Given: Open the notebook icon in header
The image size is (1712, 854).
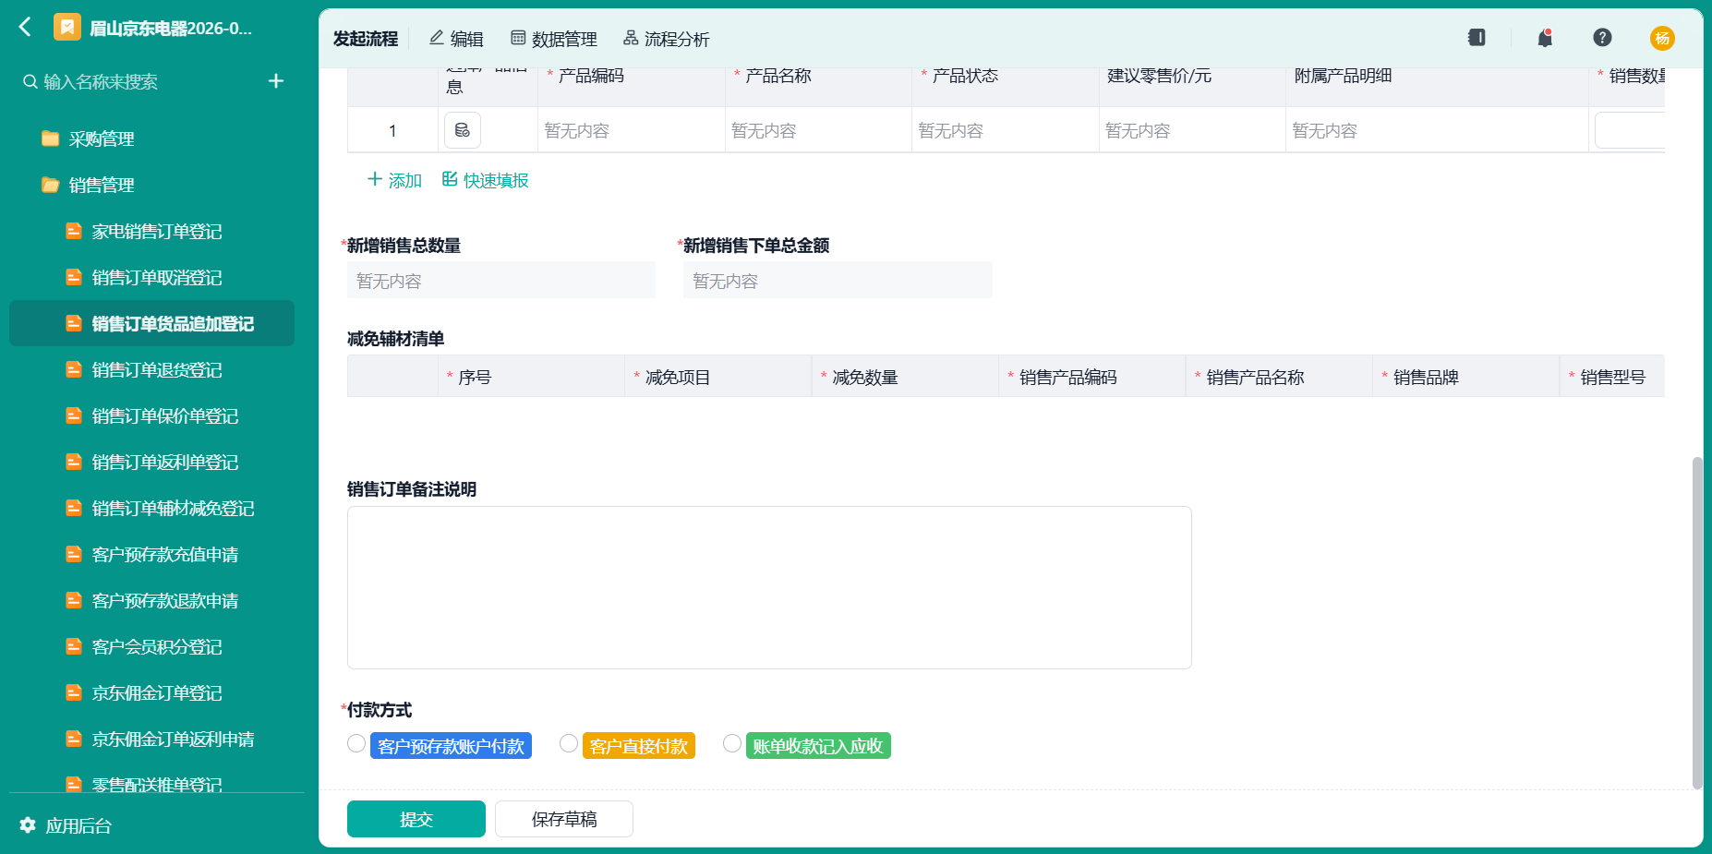Looking at the screenshot, I should coord(1477,38).
